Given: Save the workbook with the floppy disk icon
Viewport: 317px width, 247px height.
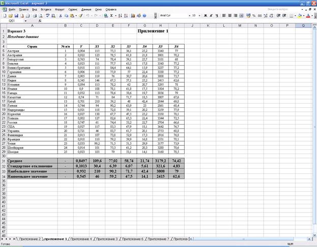Looking at the screenshot, I should point(16,16).
